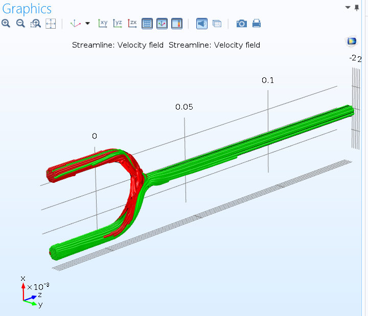
Task: Toggle the axis orientation display button
Action: tap(162, 24)
